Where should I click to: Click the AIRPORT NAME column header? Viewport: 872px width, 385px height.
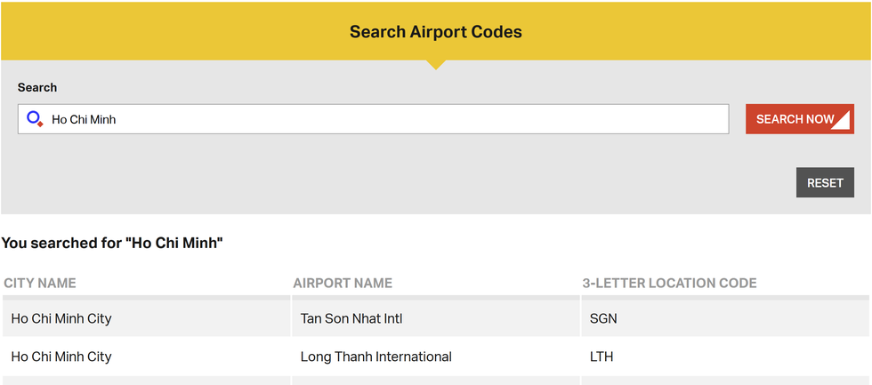click(x=343, y=283)
